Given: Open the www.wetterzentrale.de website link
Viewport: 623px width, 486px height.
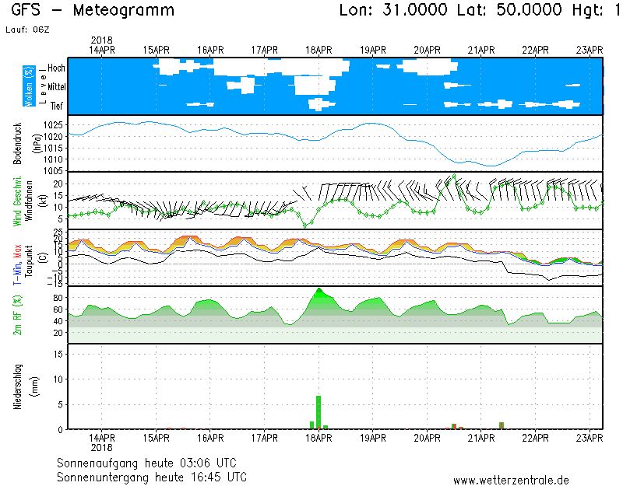Looking at the screenshot, I should click(510, 480).
